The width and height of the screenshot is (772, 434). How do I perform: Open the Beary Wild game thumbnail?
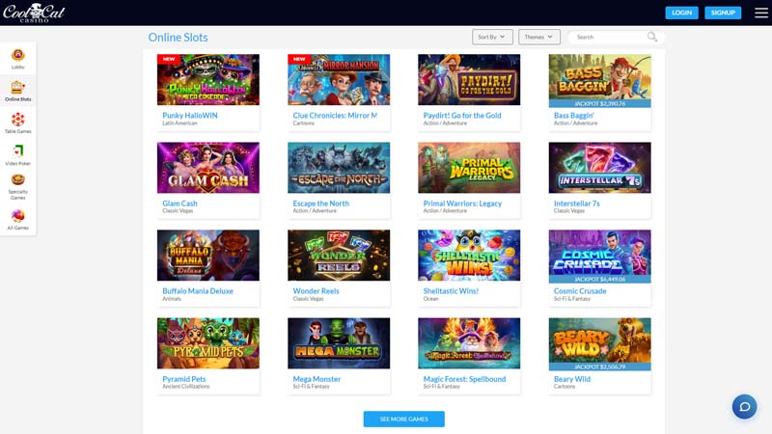point(599,341)
